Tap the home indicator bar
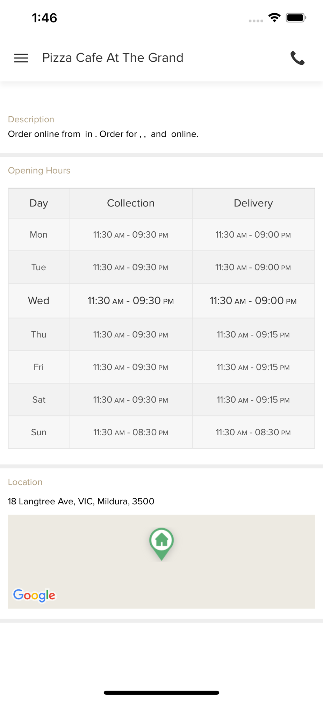323x701 pixels. coord(161,693)
